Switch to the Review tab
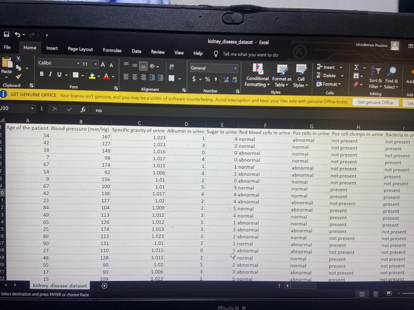This screenshot has width=414, height=310. point(158,52)
